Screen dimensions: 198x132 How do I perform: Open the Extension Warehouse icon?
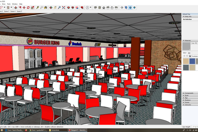(x=73, y=7)
